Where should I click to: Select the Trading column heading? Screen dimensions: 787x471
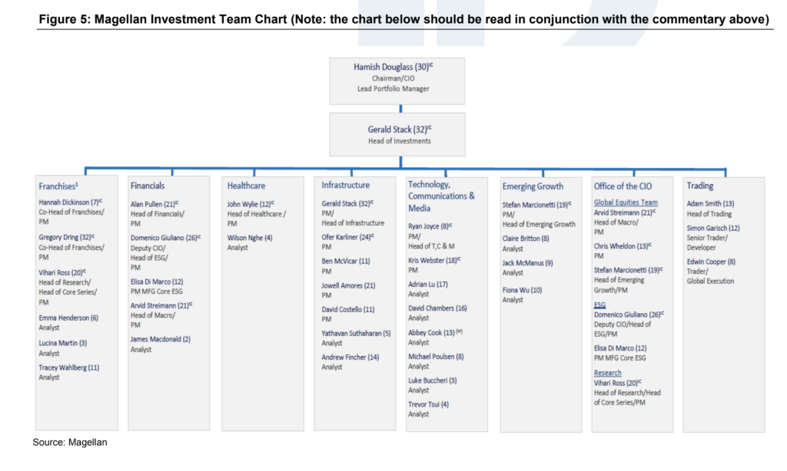pos(700,186)
